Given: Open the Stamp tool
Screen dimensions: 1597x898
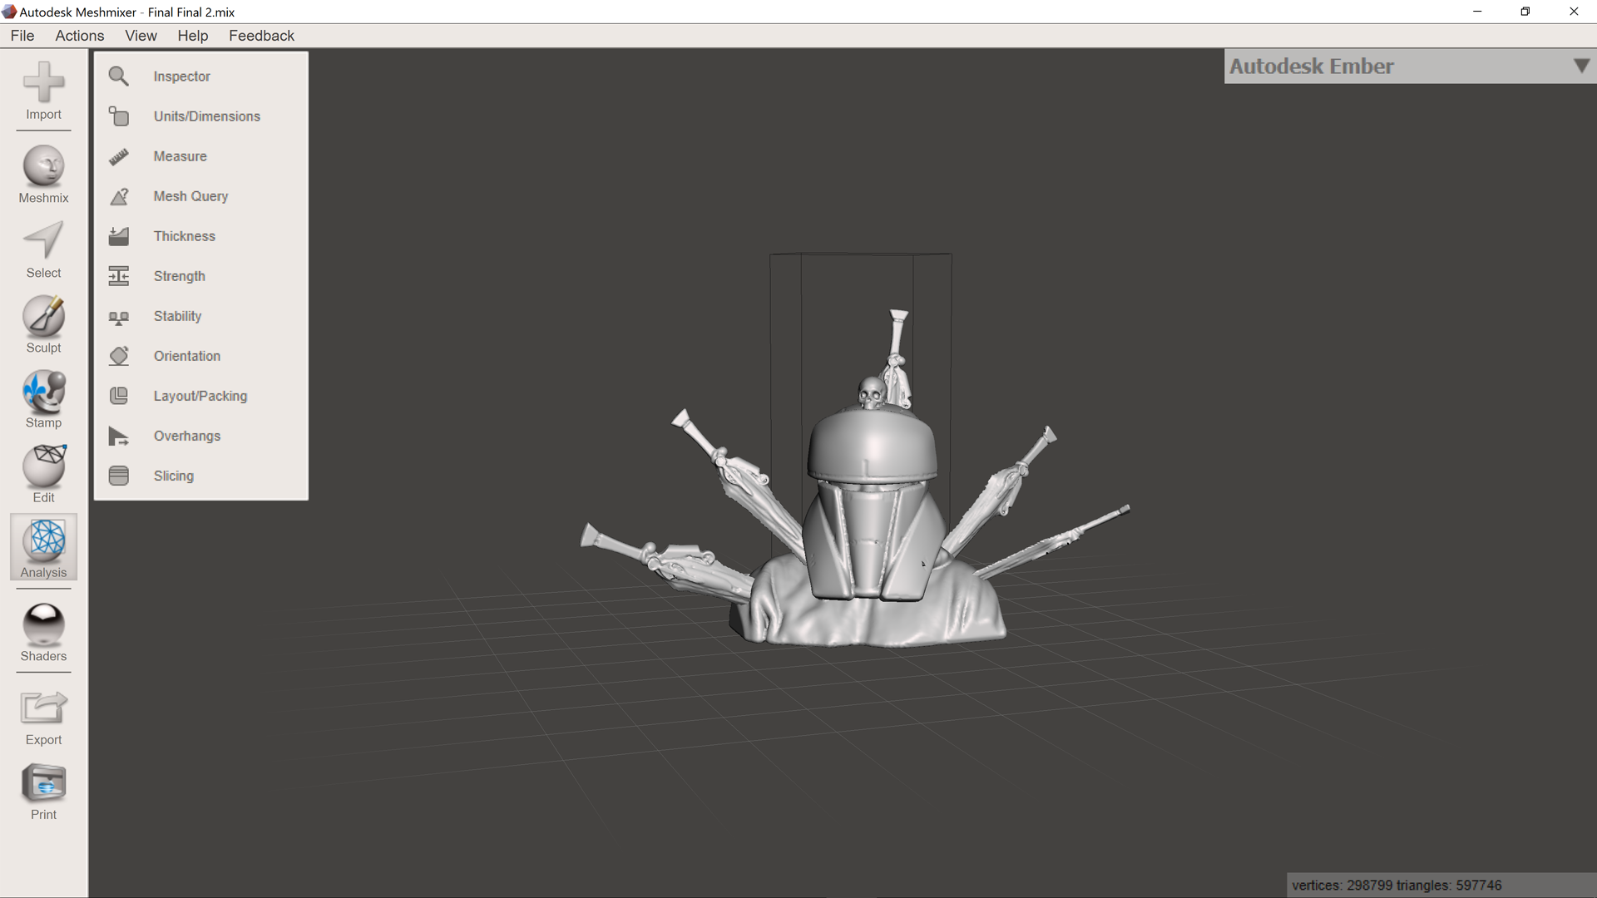Looking at the screenshot, I should [43, 399].
